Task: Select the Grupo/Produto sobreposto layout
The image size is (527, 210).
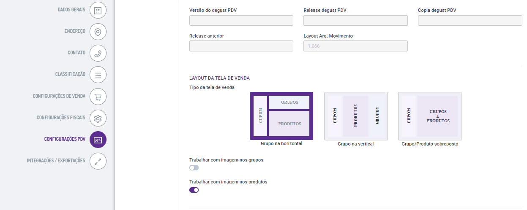Action: (430, 116)
